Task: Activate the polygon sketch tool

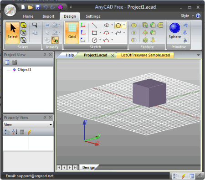Action: coord(118,25)
